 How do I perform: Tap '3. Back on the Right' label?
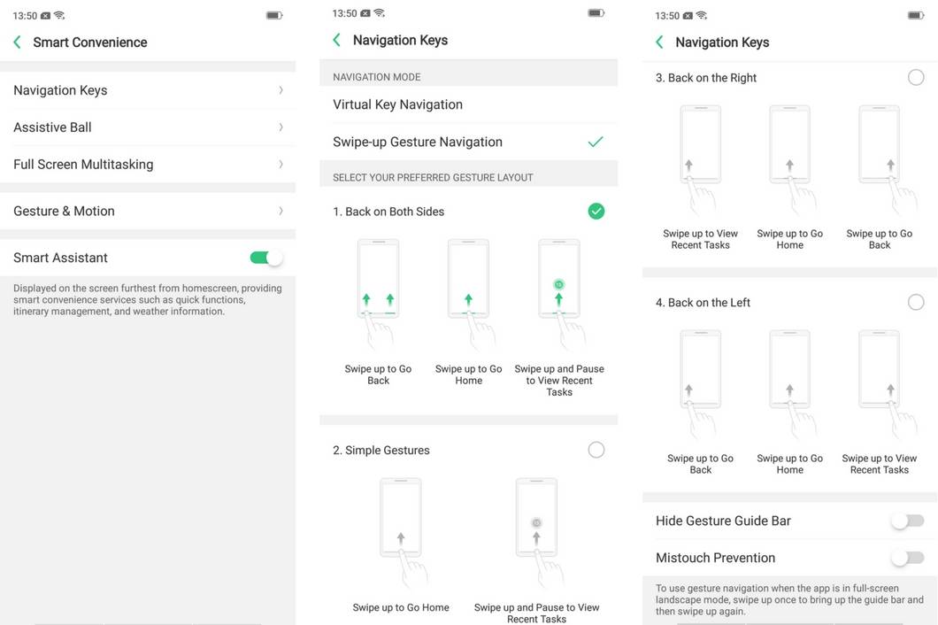pyautogui.click(x=706, y=78)
